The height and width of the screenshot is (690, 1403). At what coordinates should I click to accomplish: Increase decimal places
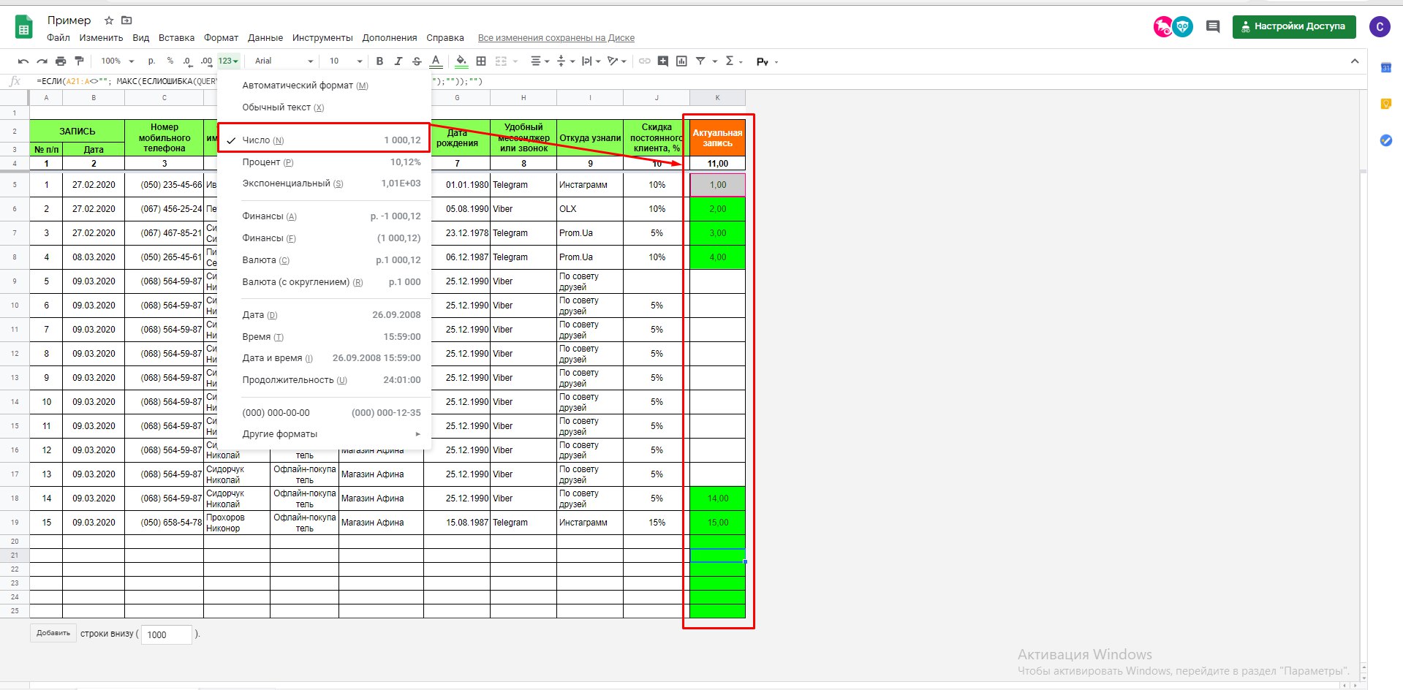tap(206, 61)
